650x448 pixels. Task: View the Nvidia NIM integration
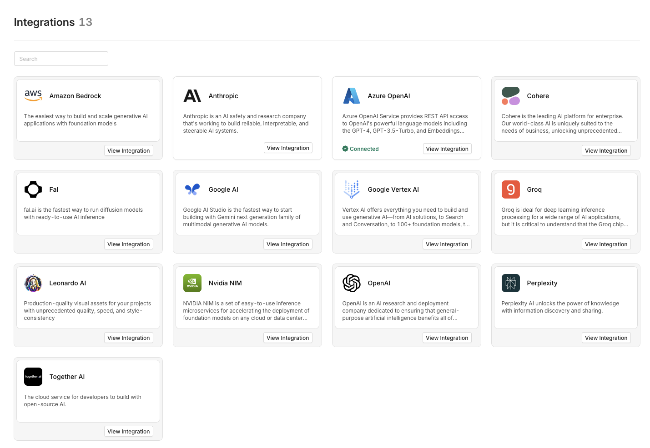pos(288,338)
